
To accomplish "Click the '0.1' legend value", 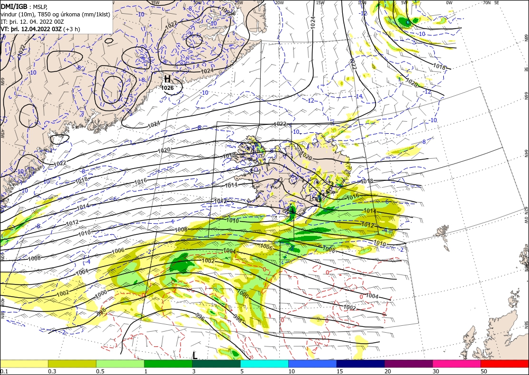I will click(x=4, y=371).
